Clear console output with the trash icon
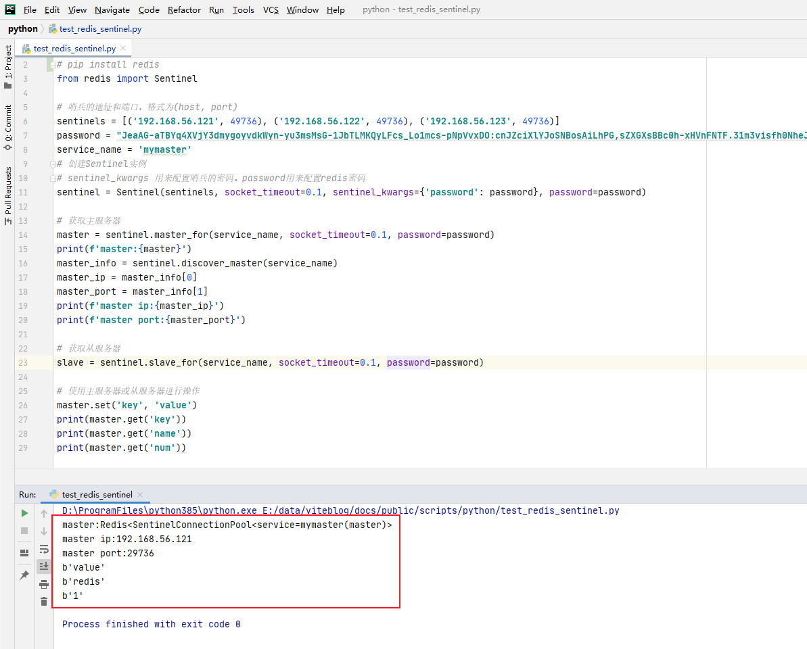Image resolution: width=807 pixels, height=649 pixels. point(44,601)
